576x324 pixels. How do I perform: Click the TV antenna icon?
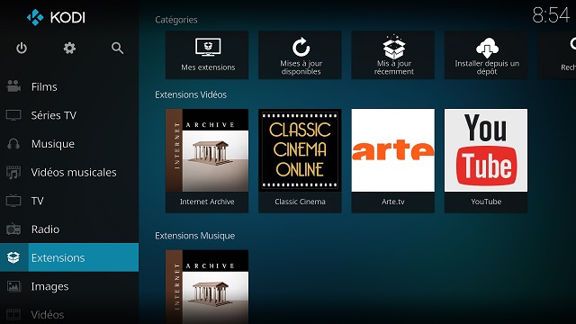[x=13, y=201]
